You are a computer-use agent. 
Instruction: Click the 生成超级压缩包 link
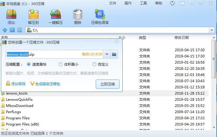coord(48,84)
